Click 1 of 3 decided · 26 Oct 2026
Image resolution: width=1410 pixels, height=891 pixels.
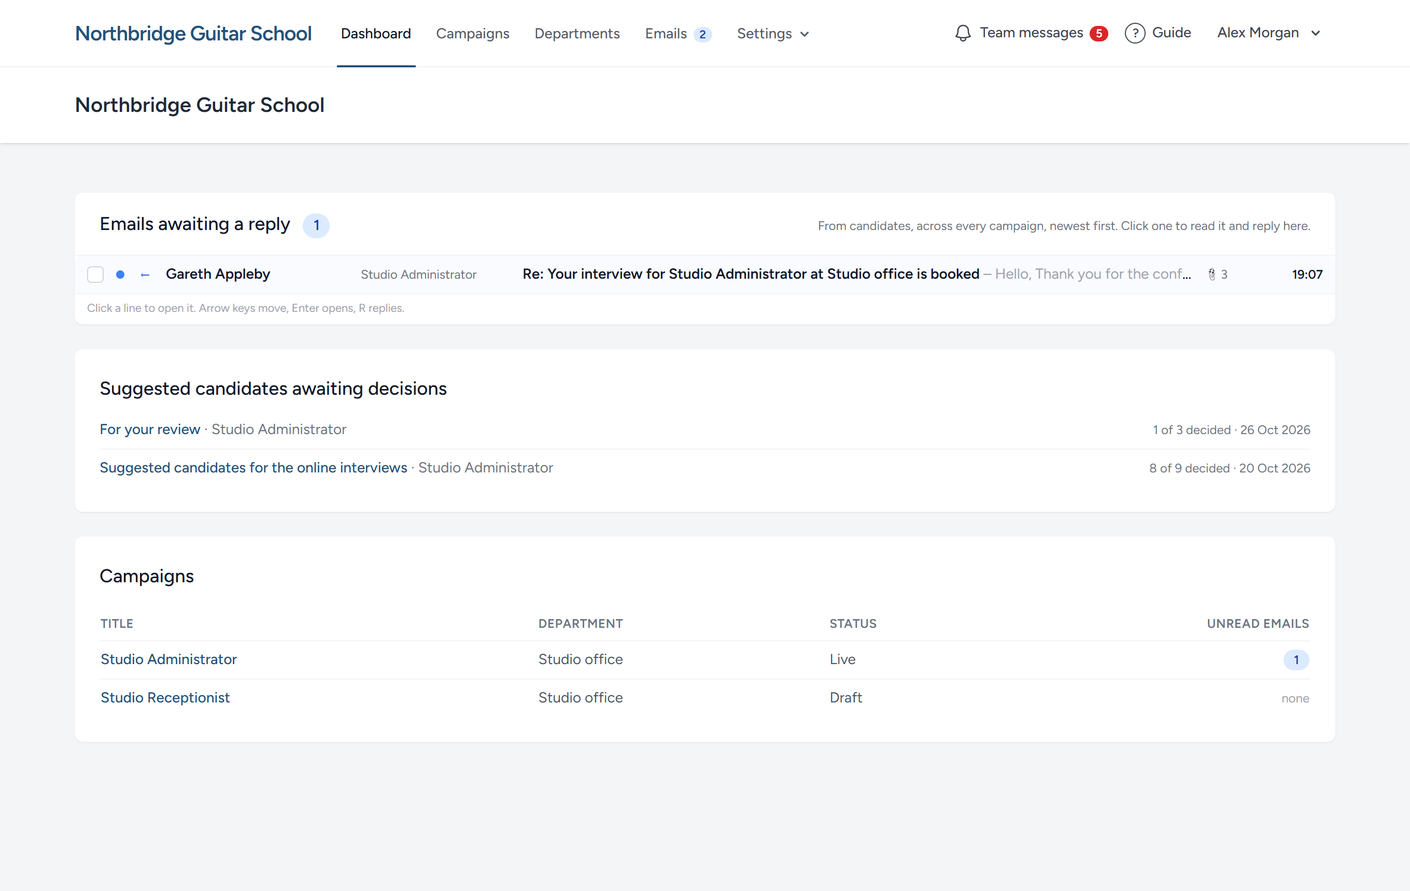pos(1231,430)
